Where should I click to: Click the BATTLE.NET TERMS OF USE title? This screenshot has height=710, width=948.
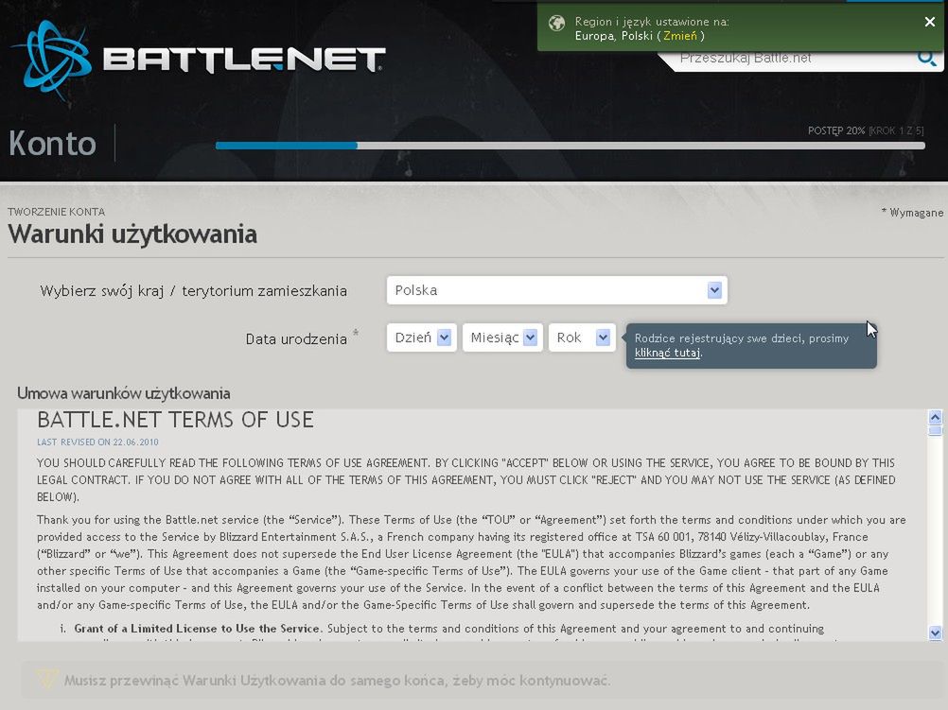coord(175,420)
